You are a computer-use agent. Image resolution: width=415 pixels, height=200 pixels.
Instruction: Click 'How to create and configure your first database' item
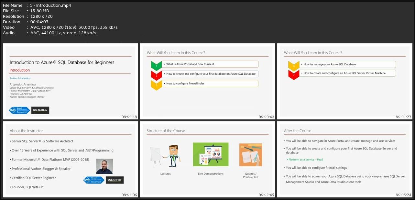[x=211, y=74]
